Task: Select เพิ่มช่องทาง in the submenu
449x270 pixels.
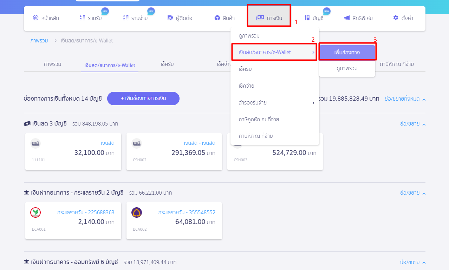Action: click(x=347, y=53)
